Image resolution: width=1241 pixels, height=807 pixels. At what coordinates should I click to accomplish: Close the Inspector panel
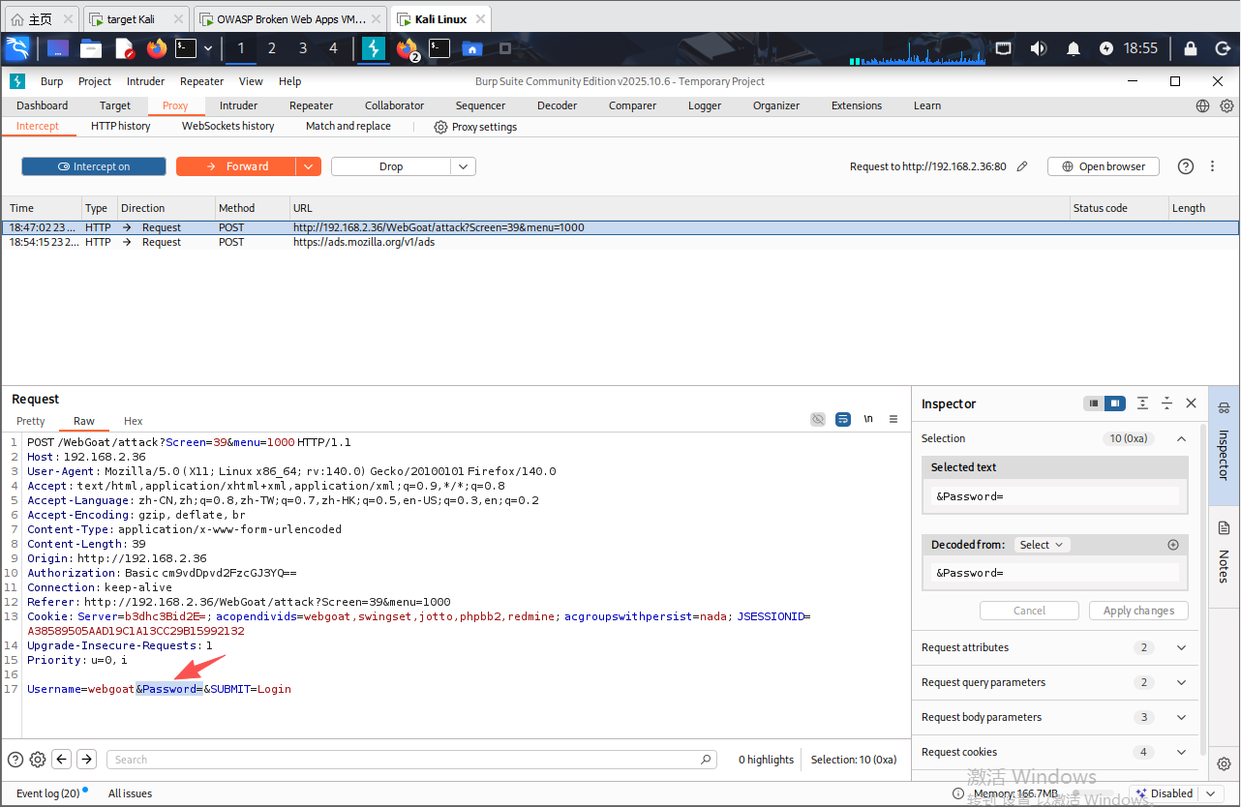(x=1192, y=403)
